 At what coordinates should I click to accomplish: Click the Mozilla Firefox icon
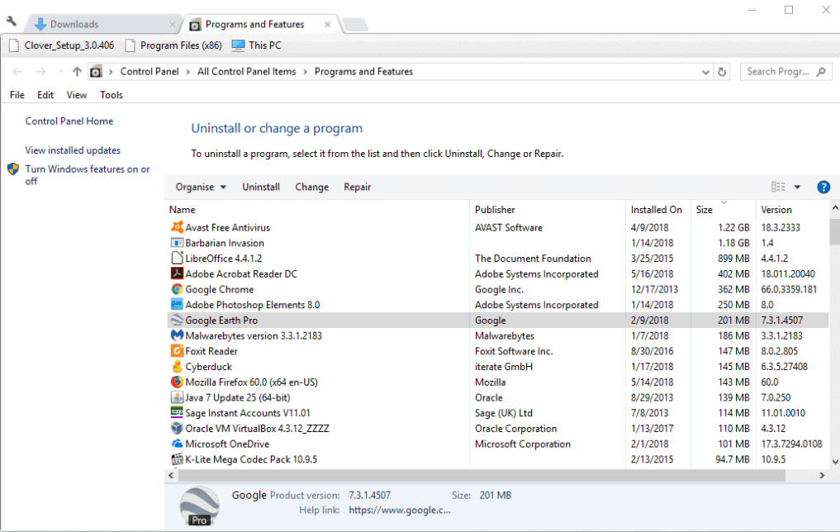tap(177, 382)
